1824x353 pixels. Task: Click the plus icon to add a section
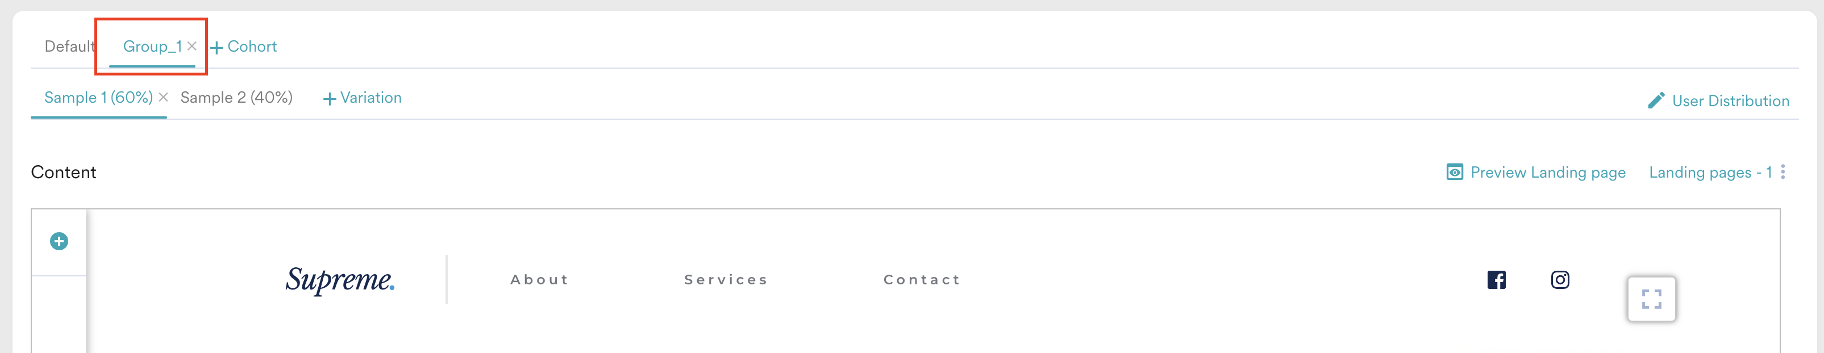[59, 241]
